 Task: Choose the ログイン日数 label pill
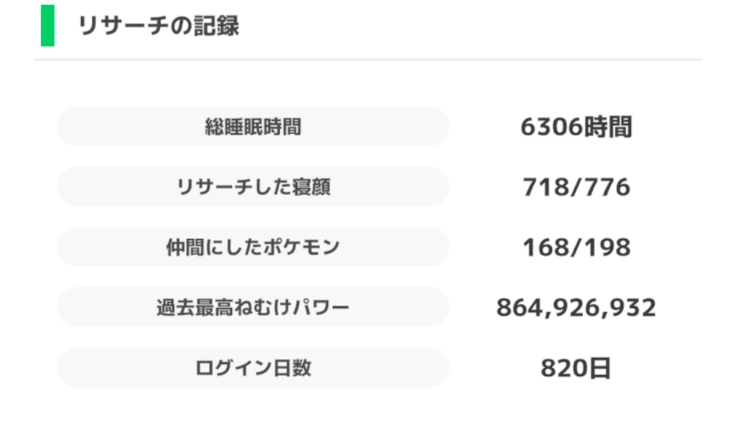click(253, 368)
